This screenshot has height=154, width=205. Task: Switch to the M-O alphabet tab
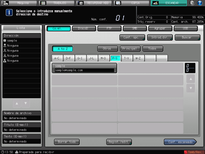click(x=103, y=58)
